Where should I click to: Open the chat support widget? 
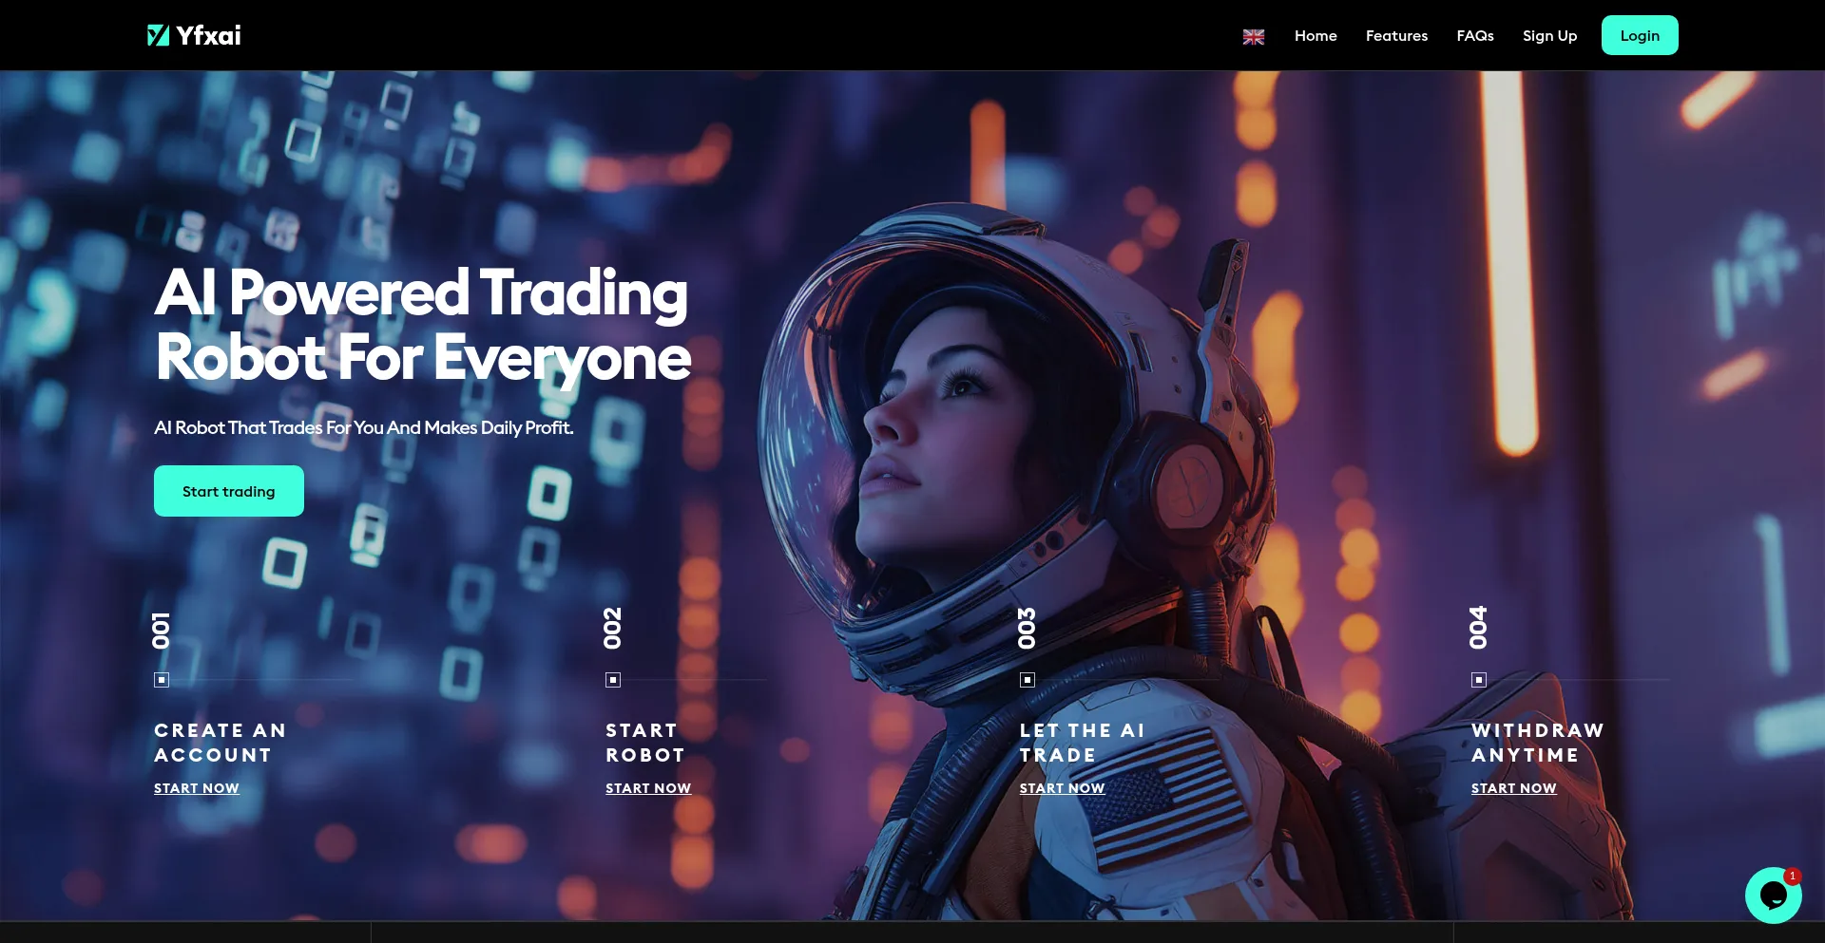1773,894
